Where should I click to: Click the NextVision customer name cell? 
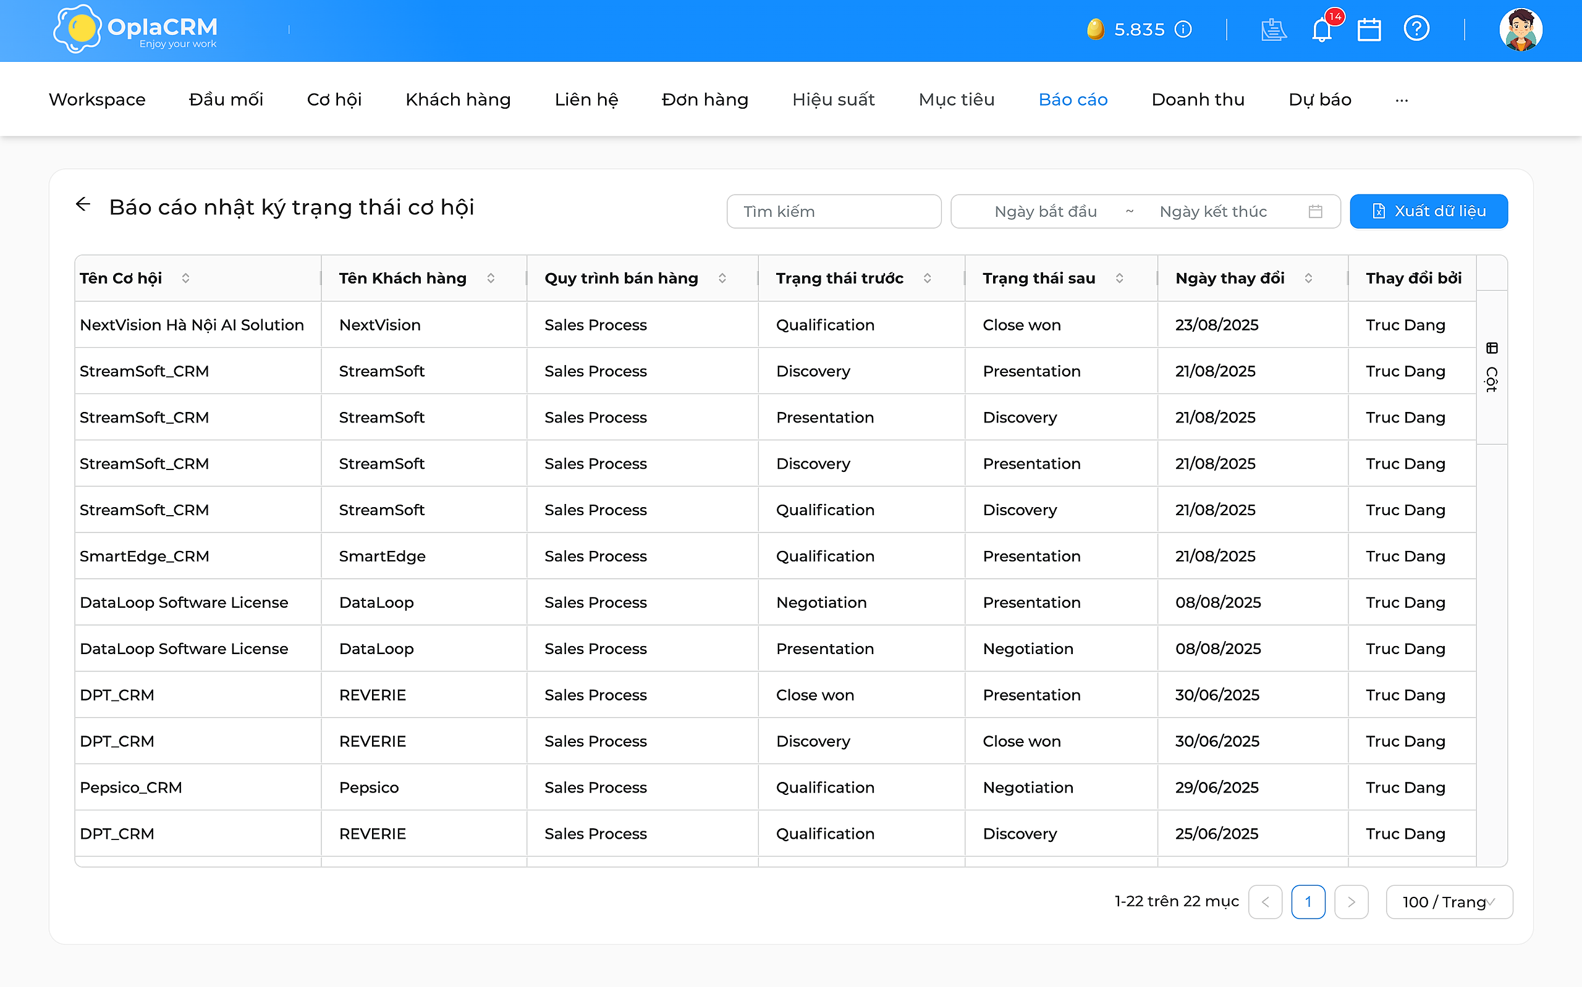tap(424, 324)
